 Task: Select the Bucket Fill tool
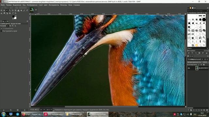coord(21,10)
